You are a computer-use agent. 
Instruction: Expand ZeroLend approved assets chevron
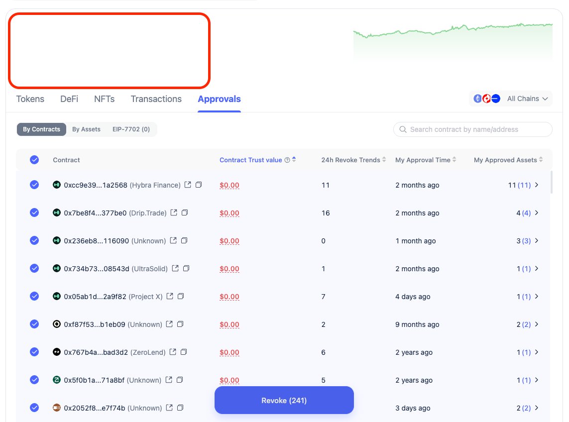coord(536,352)
